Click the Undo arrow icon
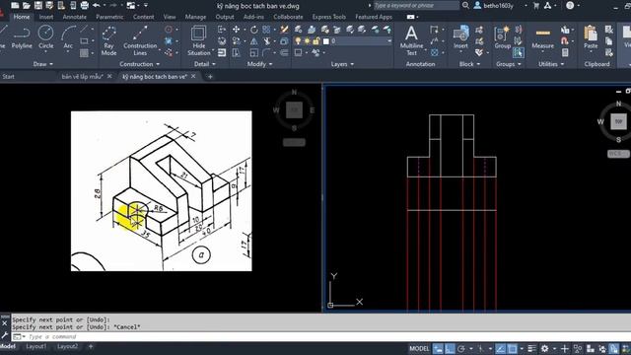631x355 pixels. point(97,5)
